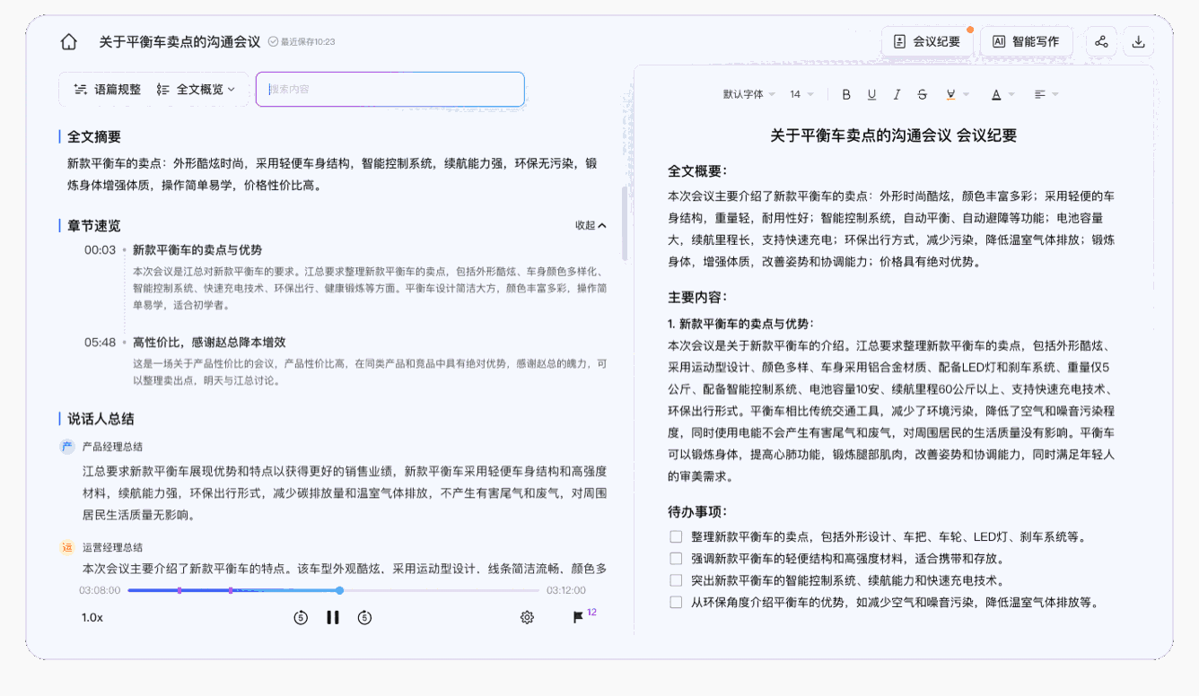Collapse the 章节速览 section via 收起
This screenshot has width=1199, height=696.
(591, 225)
